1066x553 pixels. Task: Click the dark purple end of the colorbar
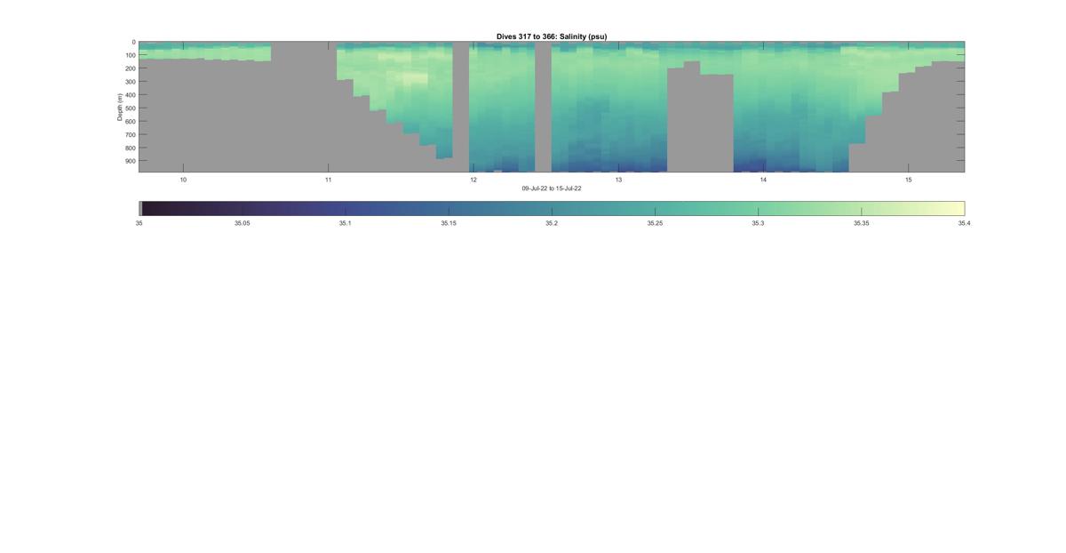coord(147,208)
